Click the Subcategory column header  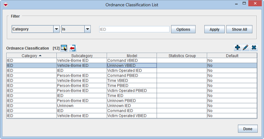(x=82, y=56)
